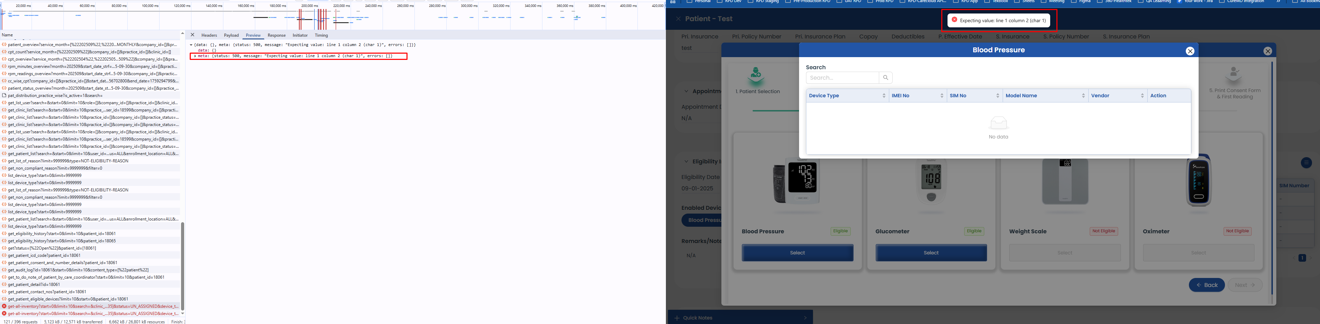Click the X beside Patient - Test
The height and width of the screenshot is (324, 1320).
coord(678,19)
